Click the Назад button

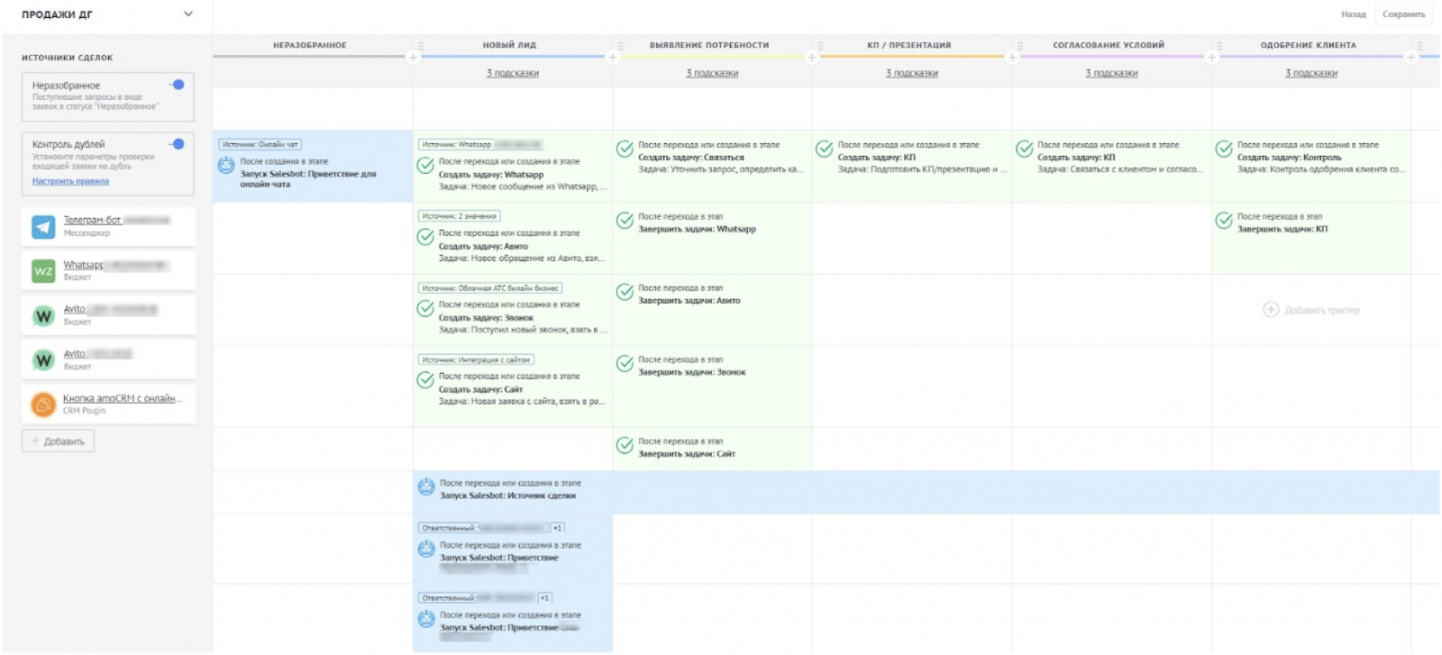coord(1353,14)
